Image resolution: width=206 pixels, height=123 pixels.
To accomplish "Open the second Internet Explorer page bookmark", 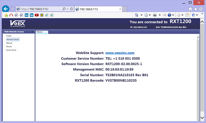I will (52, 15).
